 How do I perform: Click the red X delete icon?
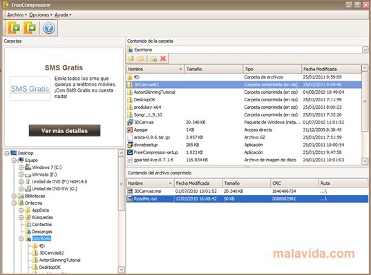(163, 59)
